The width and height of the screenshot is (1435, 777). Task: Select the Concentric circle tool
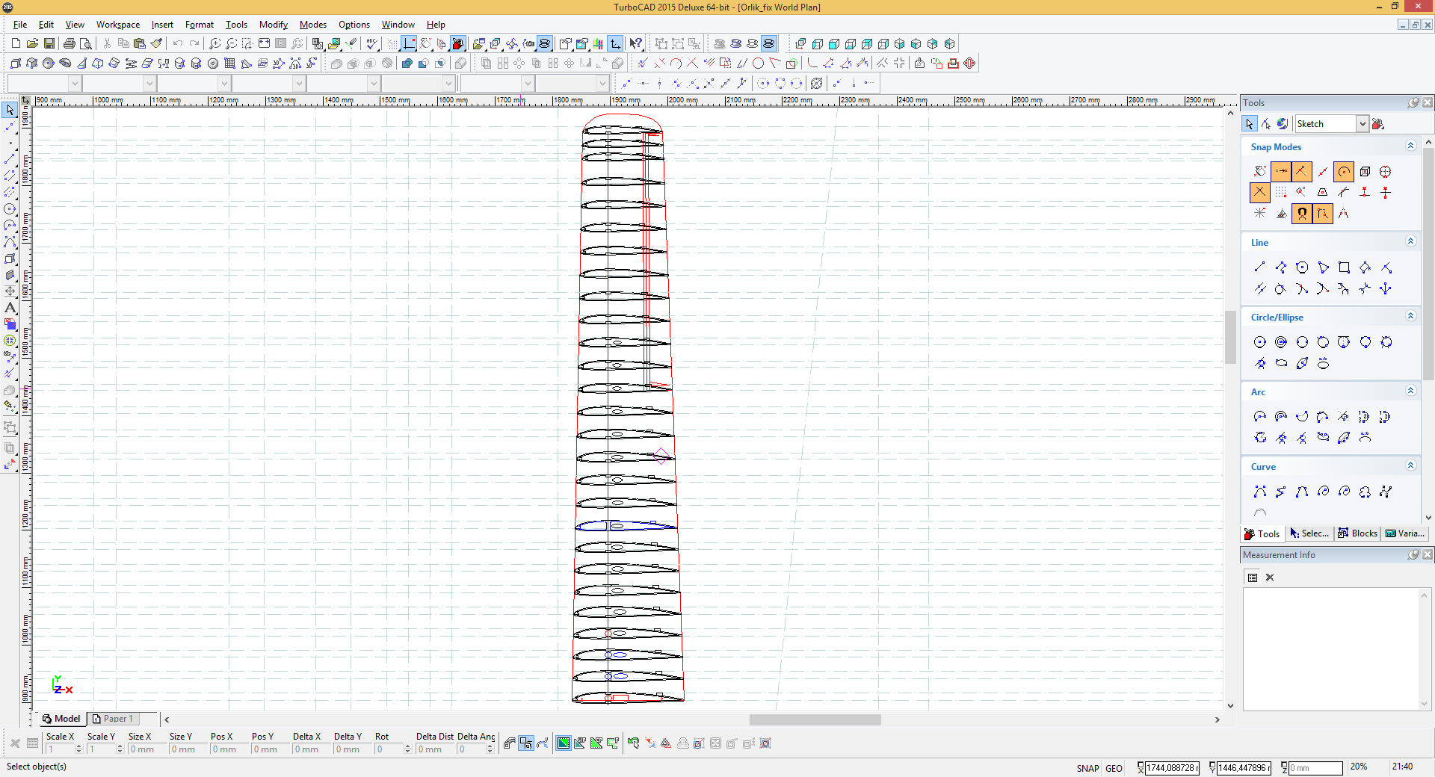tap(1281, 342)
